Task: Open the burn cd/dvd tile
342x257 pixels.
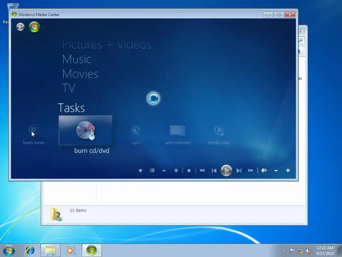Action: (85, 130)
